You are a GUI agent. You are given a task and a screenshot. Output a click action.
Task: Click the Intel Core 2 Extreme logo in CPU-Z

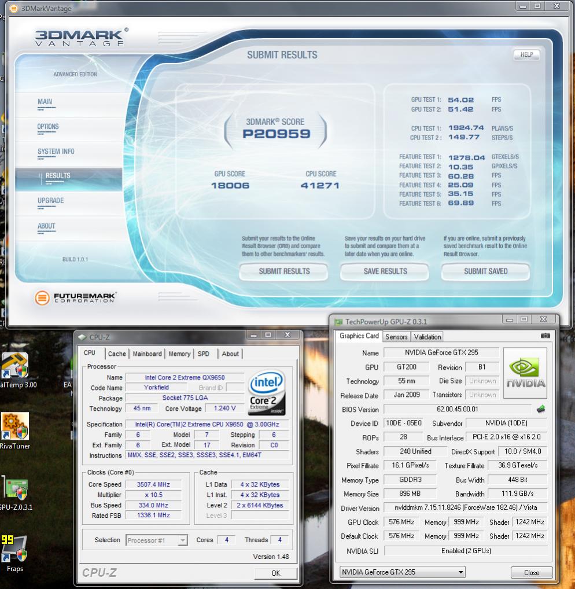[x=266, y=393]
